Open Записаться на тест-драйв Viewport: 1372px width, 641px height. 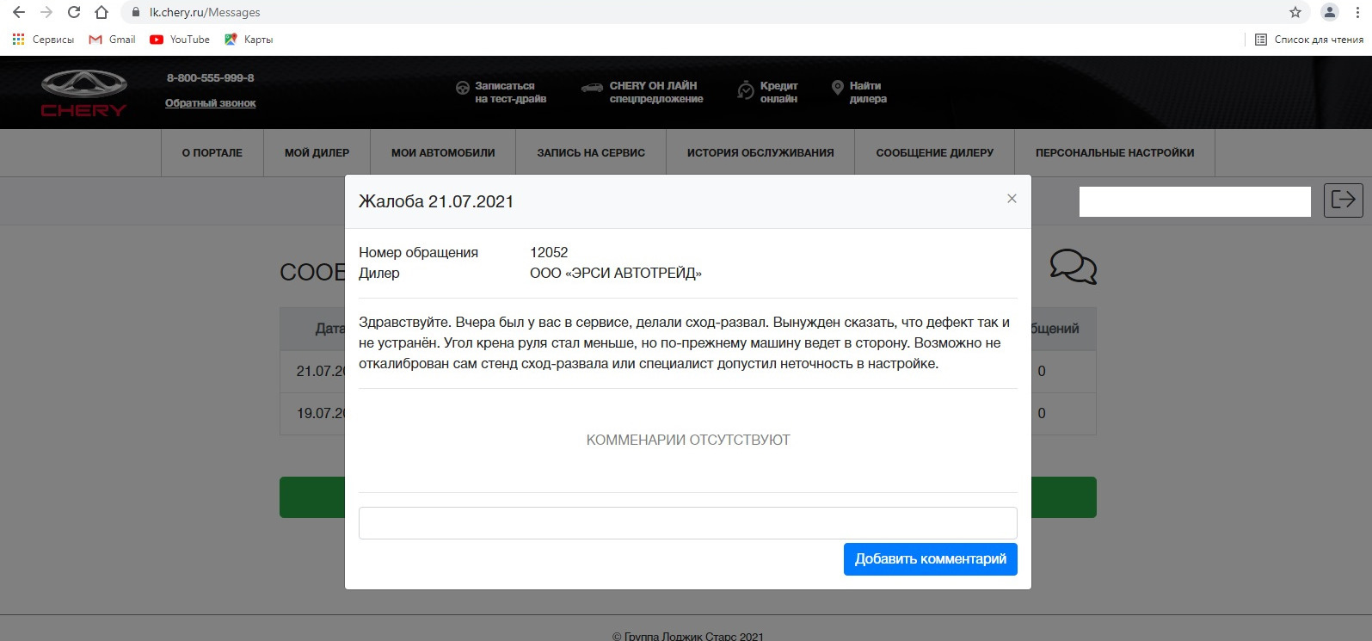coord(501,92)
